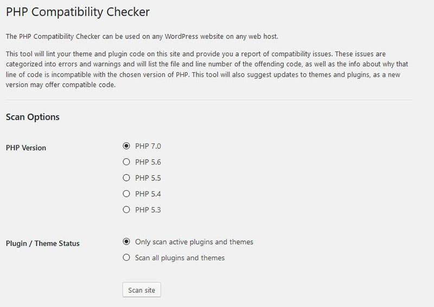Enable 'Only scan active plugins and themes' radio
434x307 pixels.
point(126,241)
